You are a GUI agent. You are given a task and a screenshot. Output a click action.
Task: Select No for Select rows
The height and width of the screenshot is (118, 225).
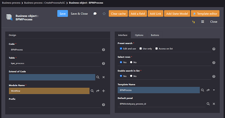click(x=131, y=62)
